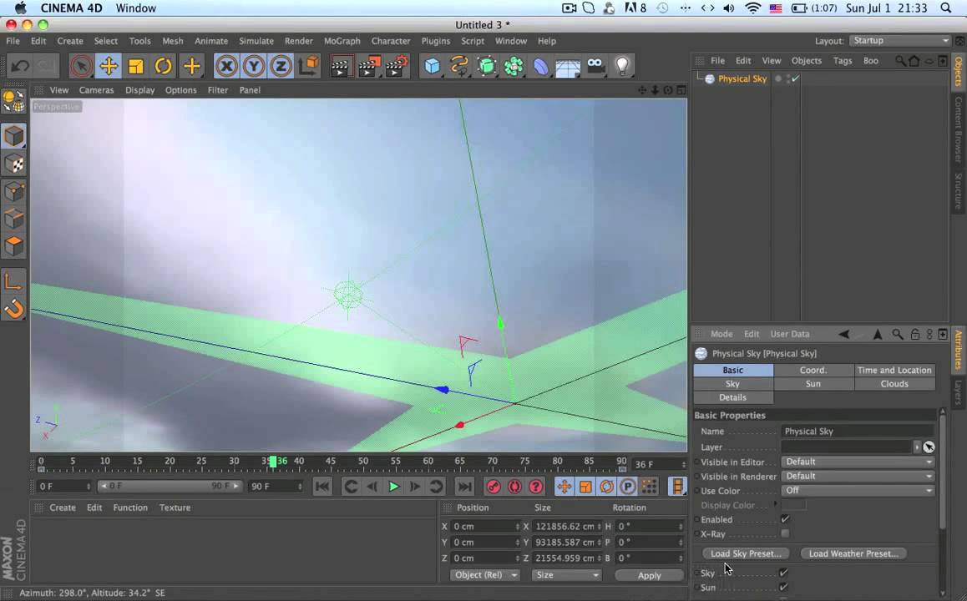
Task: Activate the Rotate tool
Action: point(164,66)
